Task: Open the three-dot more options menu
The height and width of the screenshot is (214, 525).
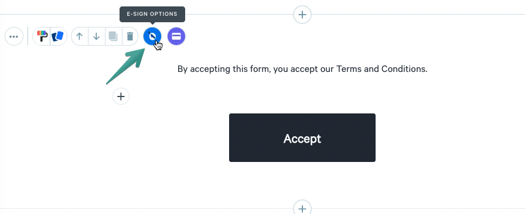Action: point(14,36)
